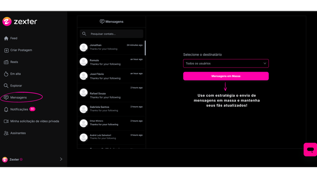The width and height of the screenshot is (317, 178).
Task: Expand the Zexter profile menu arrow
Action: click(61, 159)
